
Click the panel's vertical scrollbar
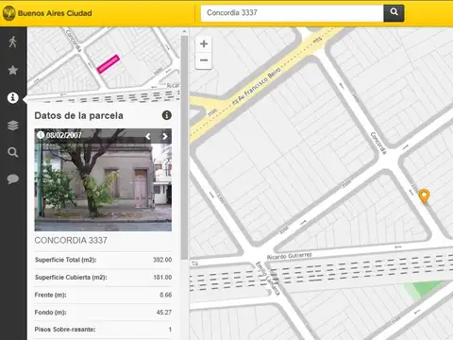pyautogui.click(x=184, y=148)
